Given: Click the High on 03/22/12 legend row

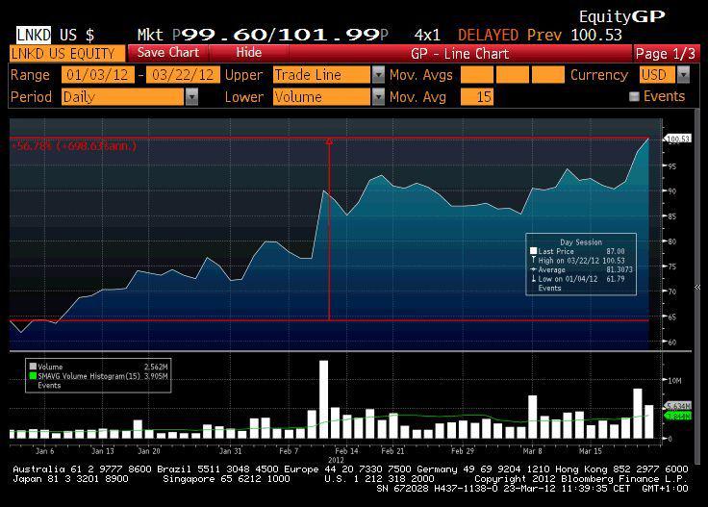Looking at the screenshot, I should click(581, 261).
